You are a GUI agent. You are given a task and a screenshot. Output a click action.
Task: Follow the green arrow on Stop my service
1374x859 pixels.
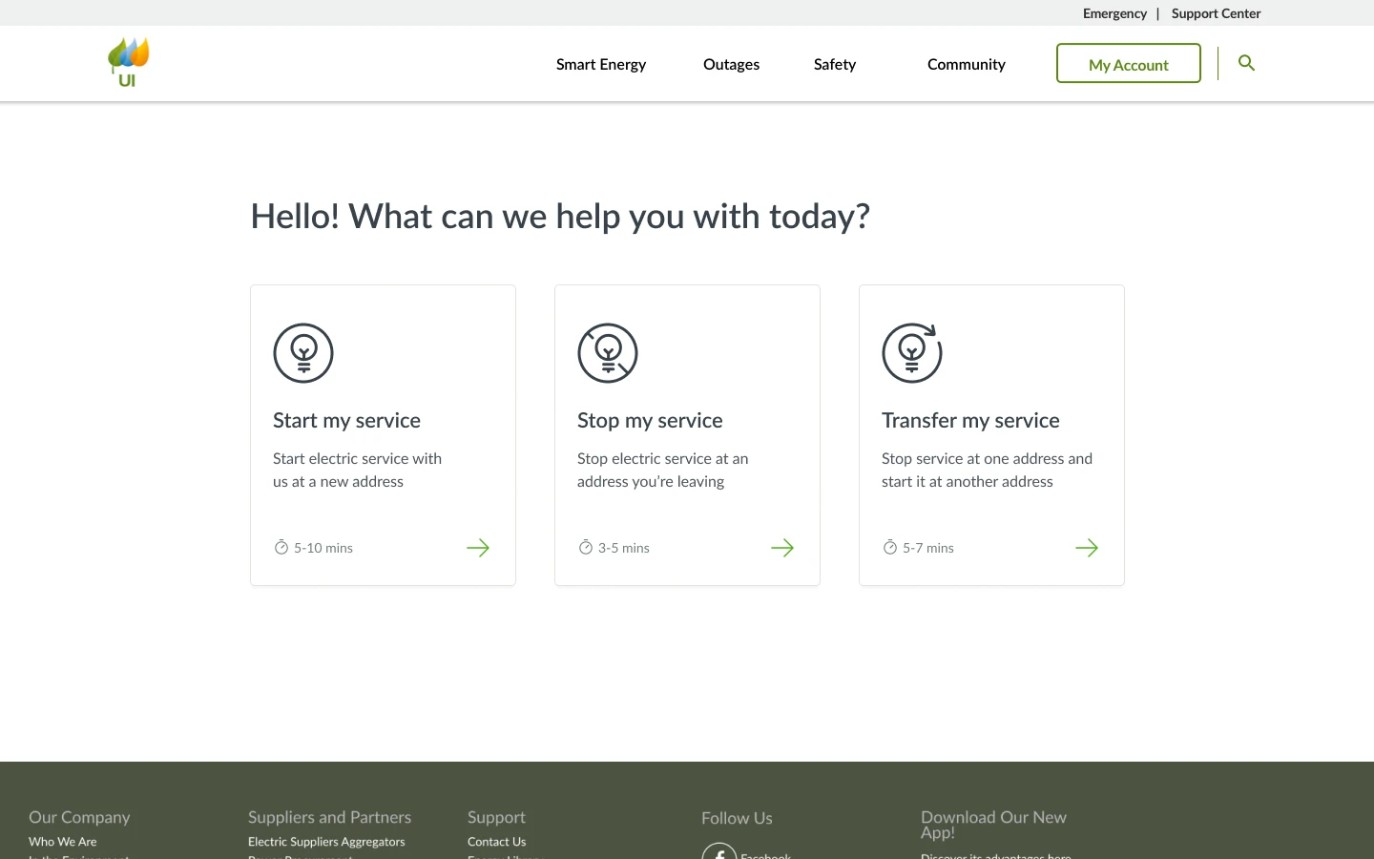coord(782,548)
